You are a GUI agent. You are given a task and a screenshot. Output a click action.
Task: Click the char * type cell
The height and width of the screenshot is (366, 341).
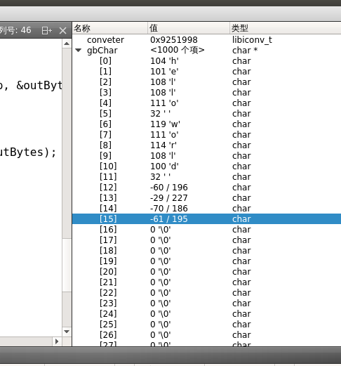[x=245, y=51]
